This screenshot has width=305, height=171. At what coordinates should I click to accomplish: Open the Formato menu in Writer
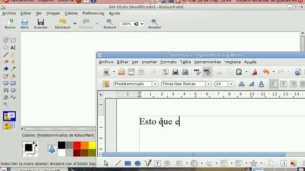[x=168, y=62]
